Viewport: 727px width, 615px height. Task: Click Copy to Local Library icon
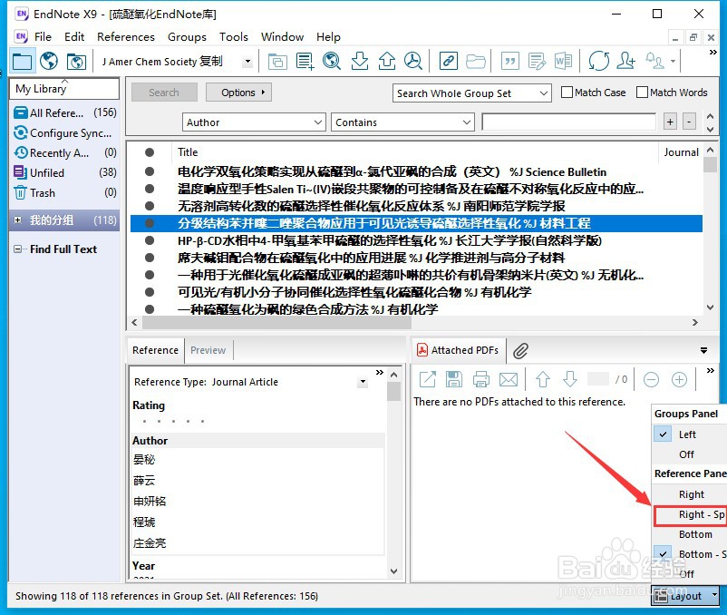(277, 61)
